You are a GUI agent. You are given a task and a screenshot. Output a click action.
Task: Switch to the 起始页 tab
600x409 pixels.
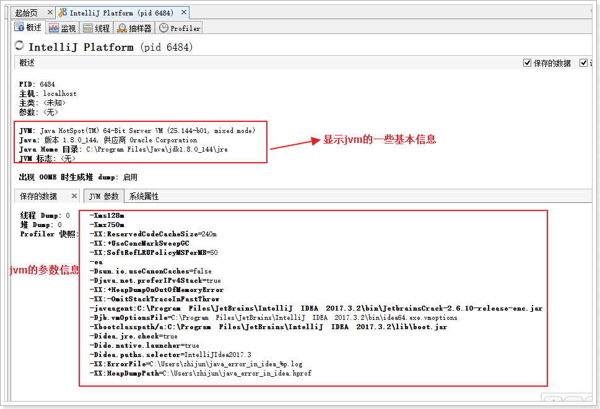point(26,12)
